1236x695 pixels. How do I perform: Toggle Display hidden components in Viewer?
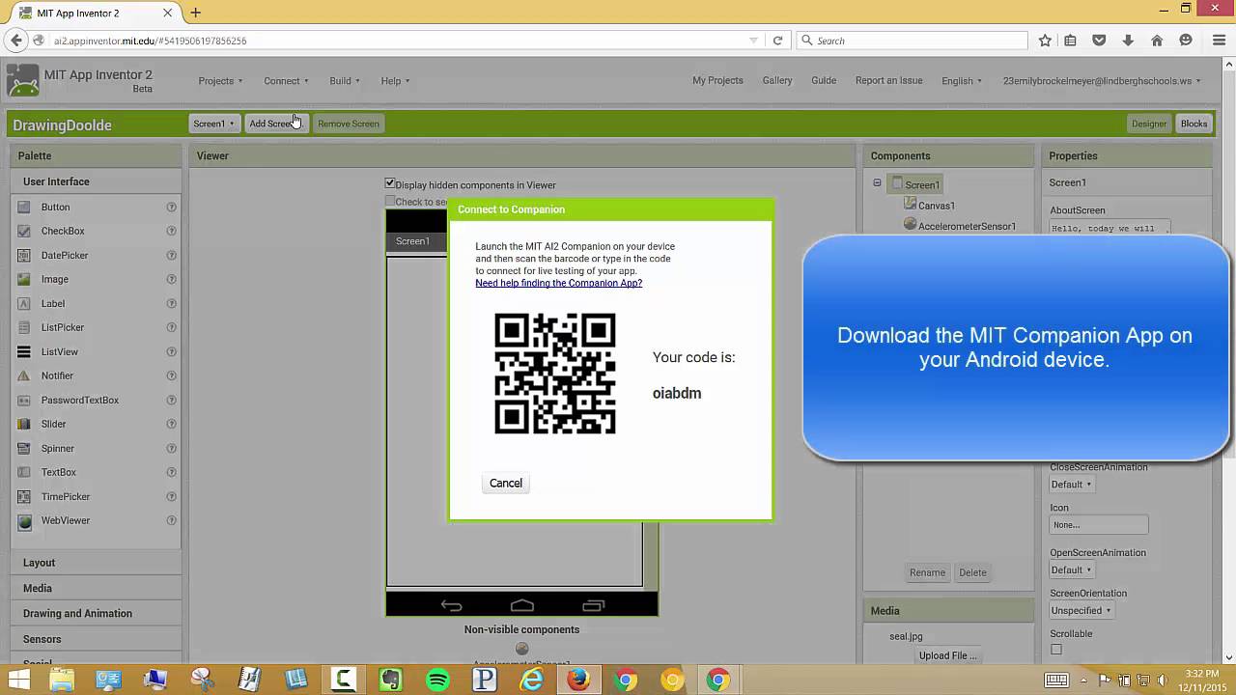point(390,183)
